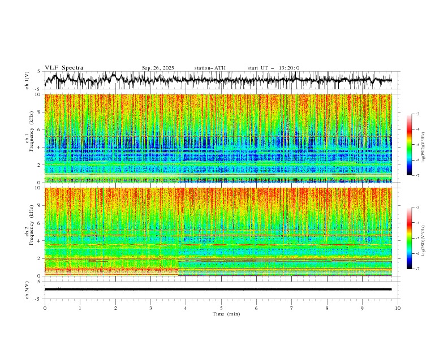Click time axis tick label '7'
Screen dimensions: 448x346
pos(292,308)
